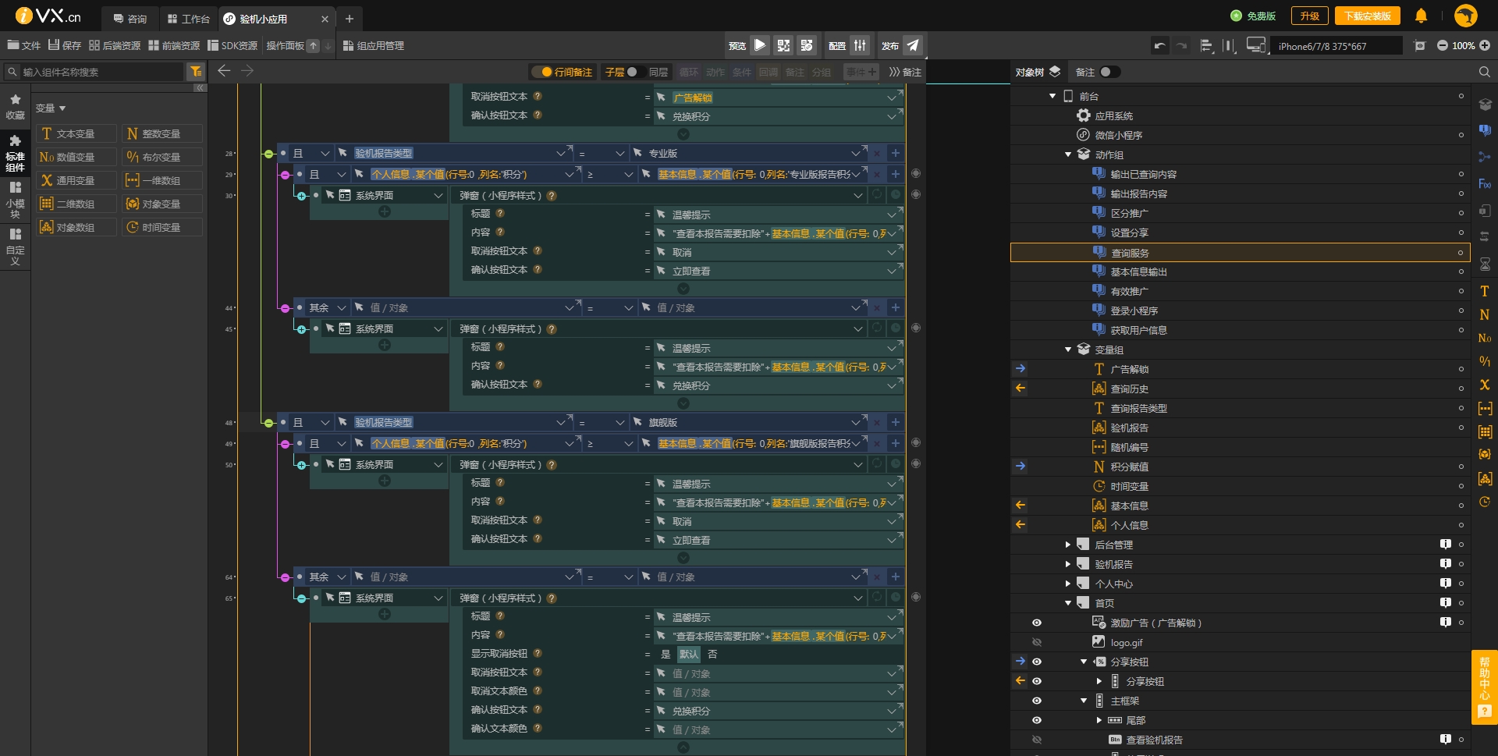Viewport: 1498px width, 756px height.
Task: Click the component name search field
Action: tap(94, 72)
